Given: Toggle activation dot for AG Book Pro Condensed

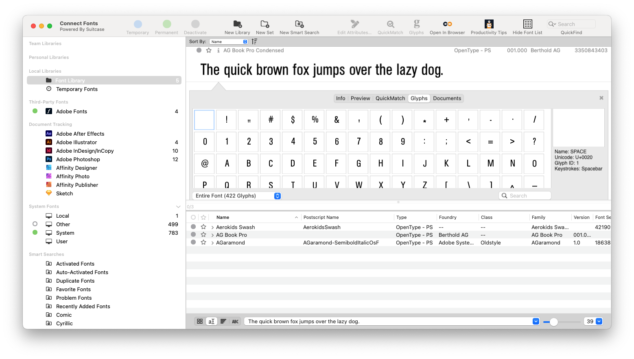Looking at the screenshot, I should [199, 50].
